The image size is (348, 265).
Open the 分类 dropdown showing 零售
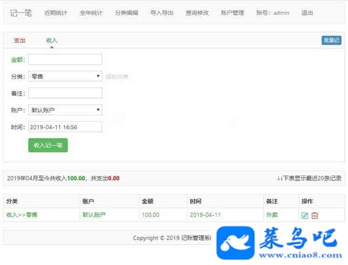pyautogui.click(x=65, y=76)
